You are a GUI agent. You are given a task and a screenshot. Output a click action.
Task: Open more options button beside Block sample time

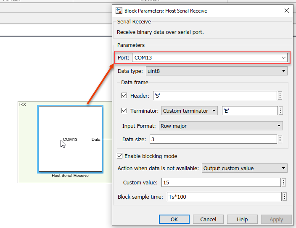285,197
